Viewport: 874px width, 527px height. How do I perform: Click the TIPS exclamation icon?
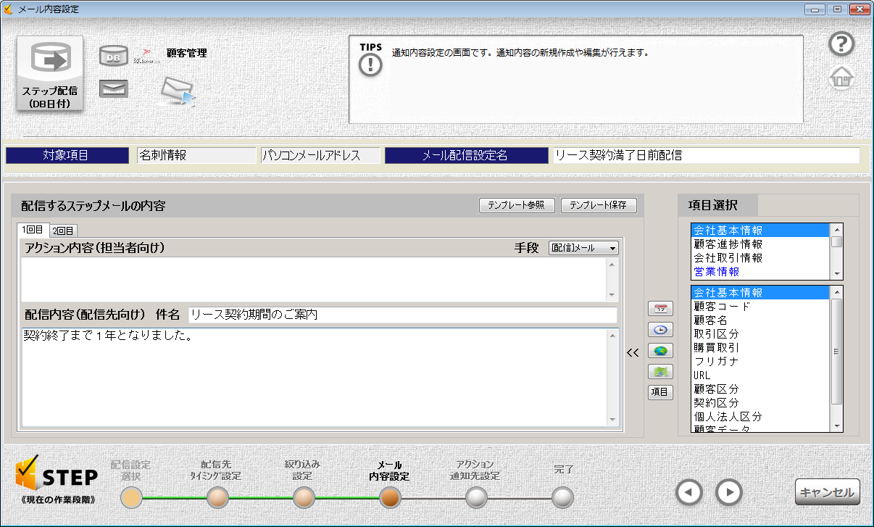coord(370,65)
